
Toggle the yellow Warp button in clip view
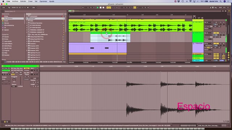[x=26, y=68]
